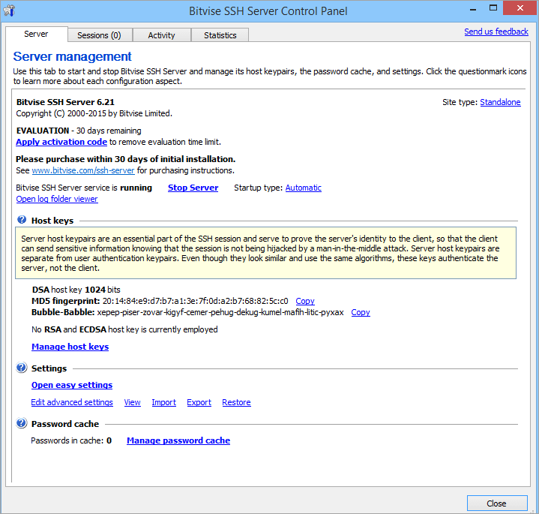Open the Host keys help questionmark icon
Screen dimensions: 539x514
(21, 220)
